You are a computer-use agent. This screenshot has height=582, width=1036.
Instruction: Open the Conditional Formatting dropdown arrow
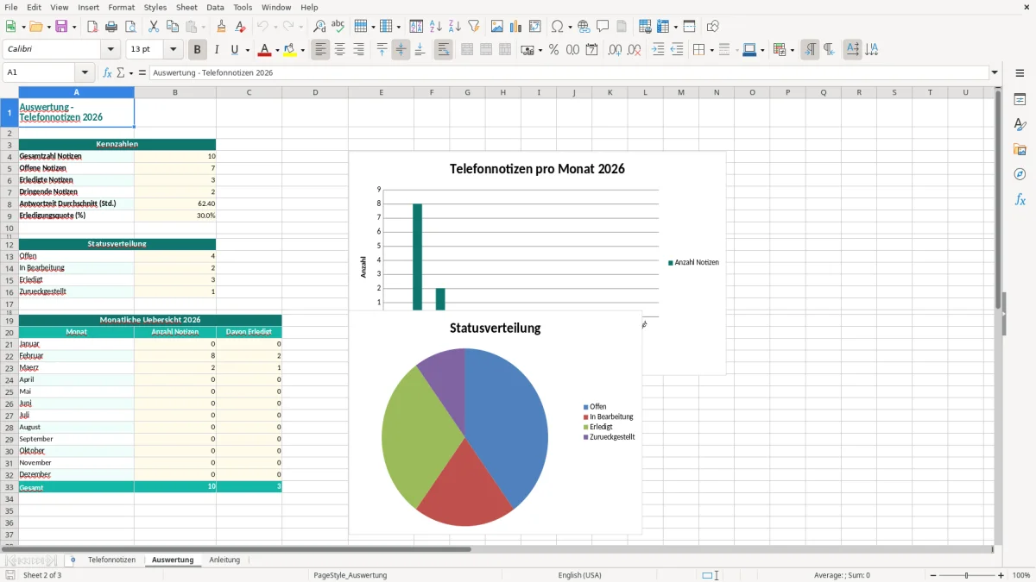click(792, 50)
